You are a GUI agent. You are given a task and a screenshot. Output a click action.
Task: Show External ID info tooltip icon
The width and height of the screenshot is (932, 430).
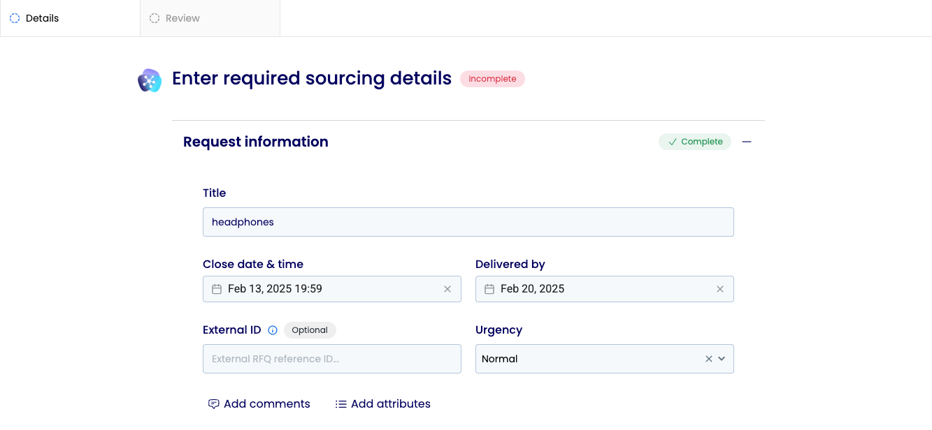(273, 330)
